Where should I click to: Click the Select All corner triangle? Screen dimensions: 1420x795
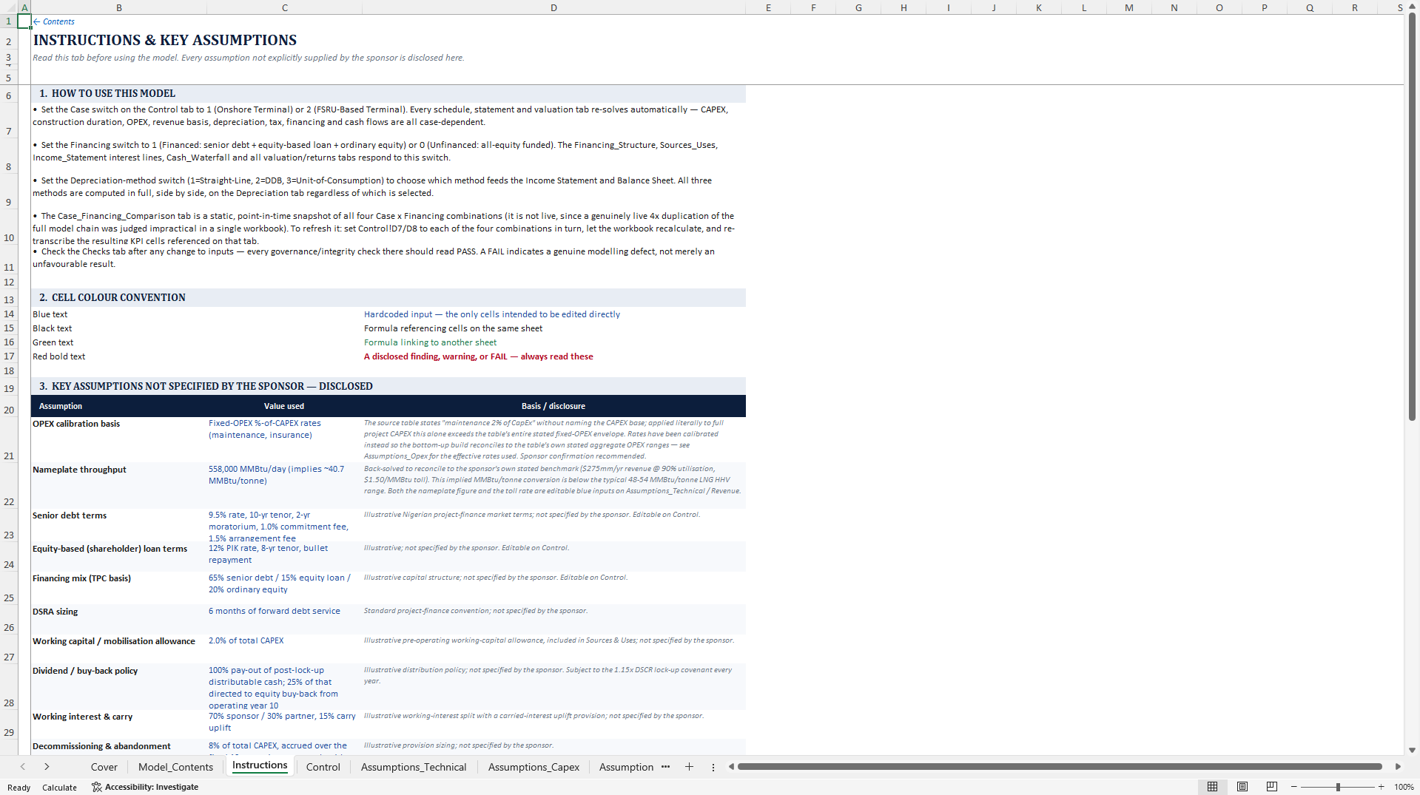[9, 7]
